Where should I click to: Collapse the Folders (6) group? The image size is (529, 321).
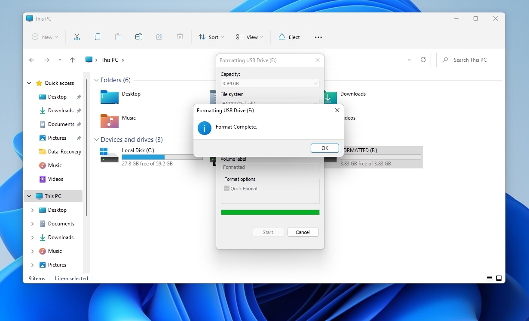click(x=97, y=80)
